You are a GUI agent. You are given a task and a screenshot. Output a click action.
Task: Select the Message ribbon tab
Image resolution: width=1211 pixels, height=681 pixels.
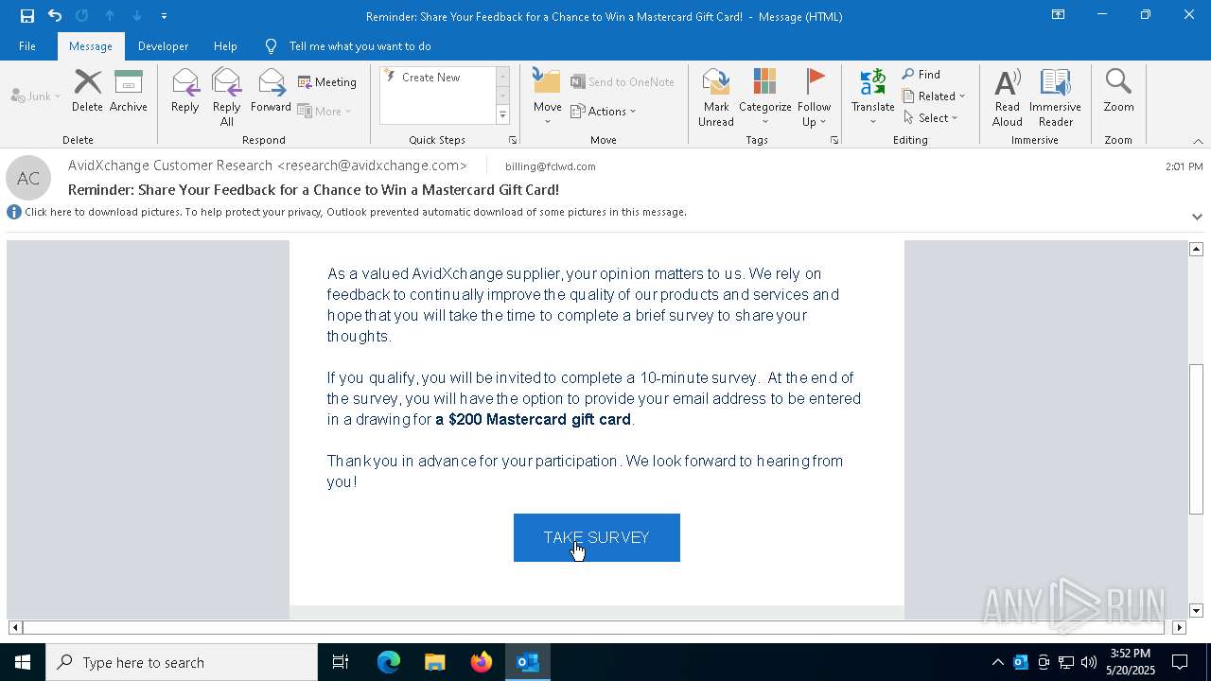pyautogui.click(x=91, y=46)
